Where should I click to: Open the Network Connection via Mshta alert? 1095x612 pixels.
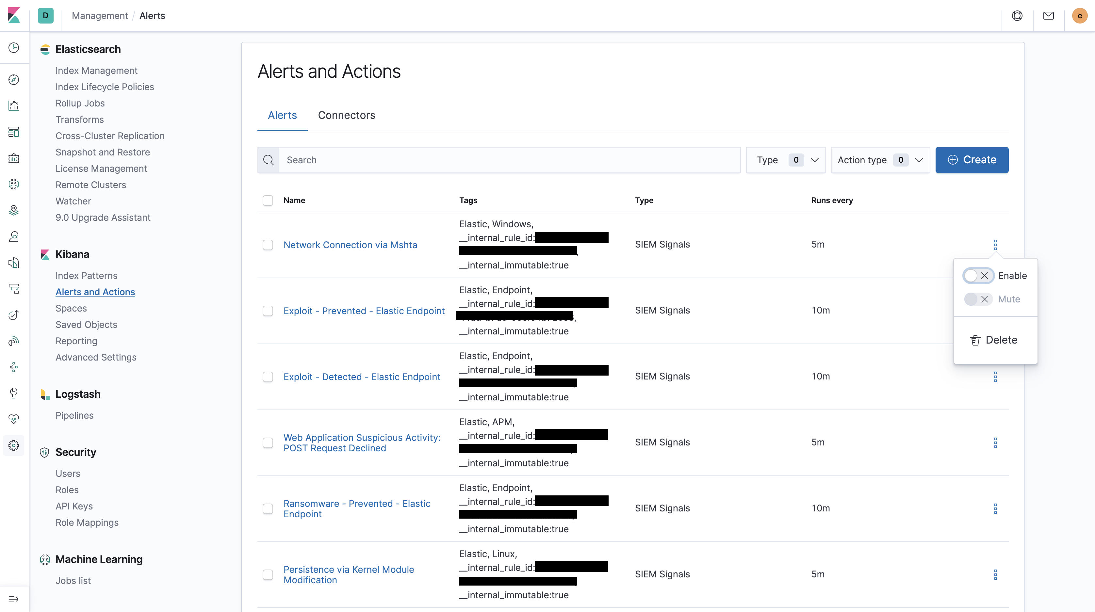coord(350,245)
